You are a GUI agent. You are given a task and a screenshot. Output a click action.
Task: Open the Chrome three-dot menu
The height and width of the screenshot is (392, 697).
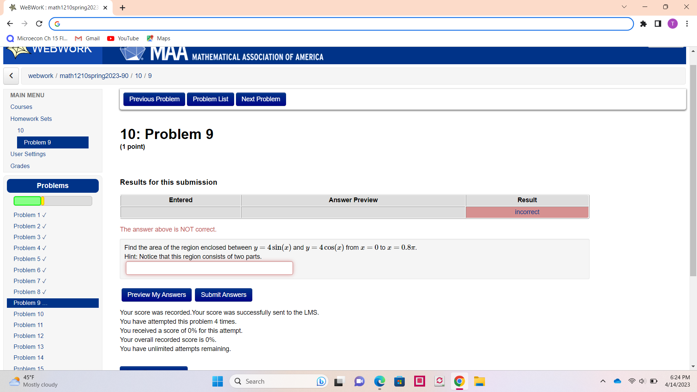coord(687,24)
